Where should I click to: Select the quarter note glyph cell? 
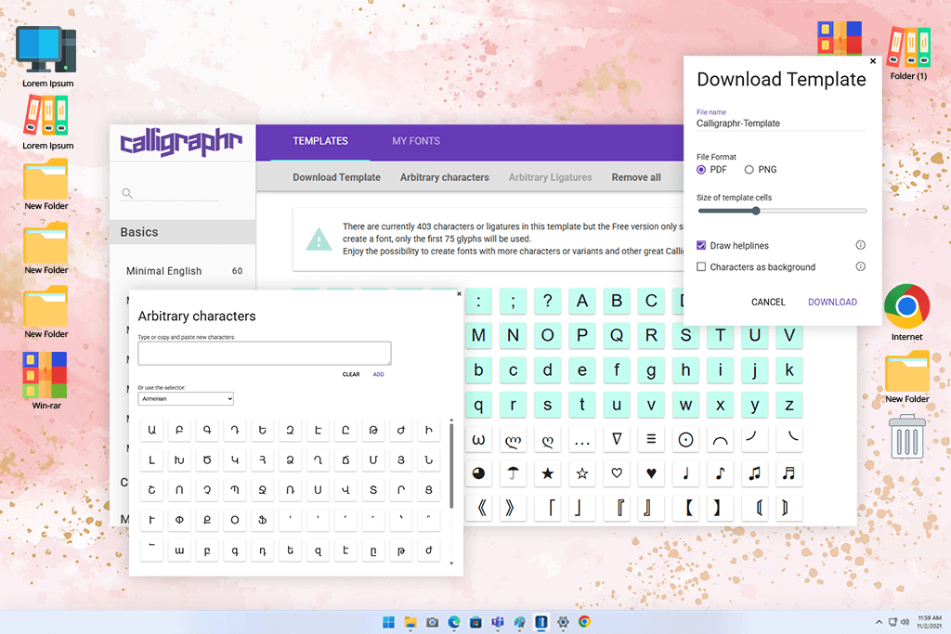tap(686, 473)
